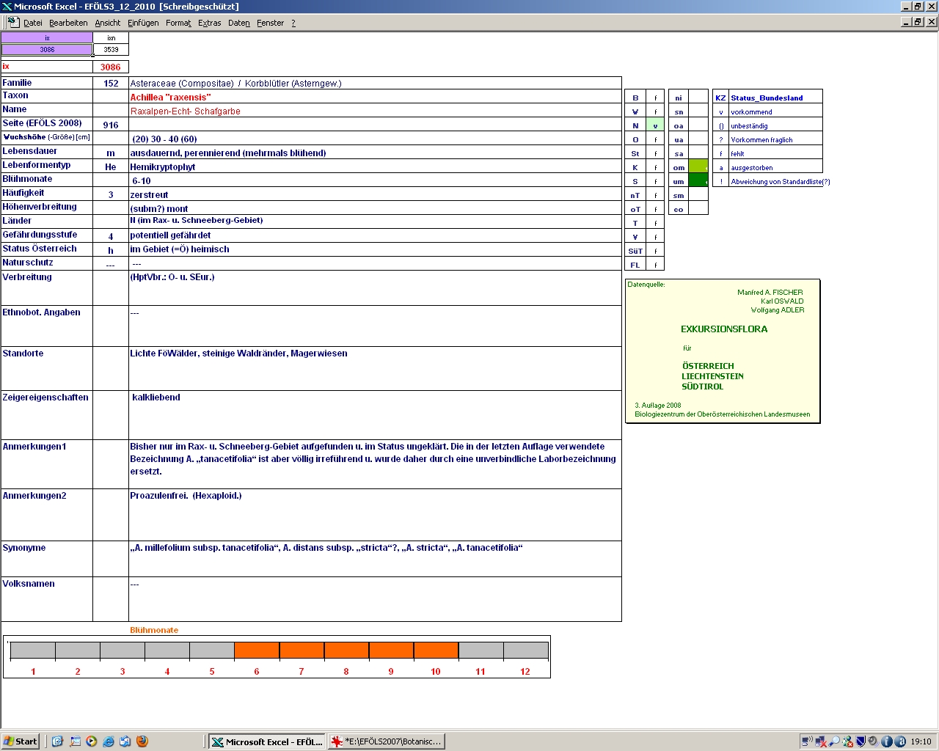Select the name Raxalpen-Echt-Schafgarbe

375,111
